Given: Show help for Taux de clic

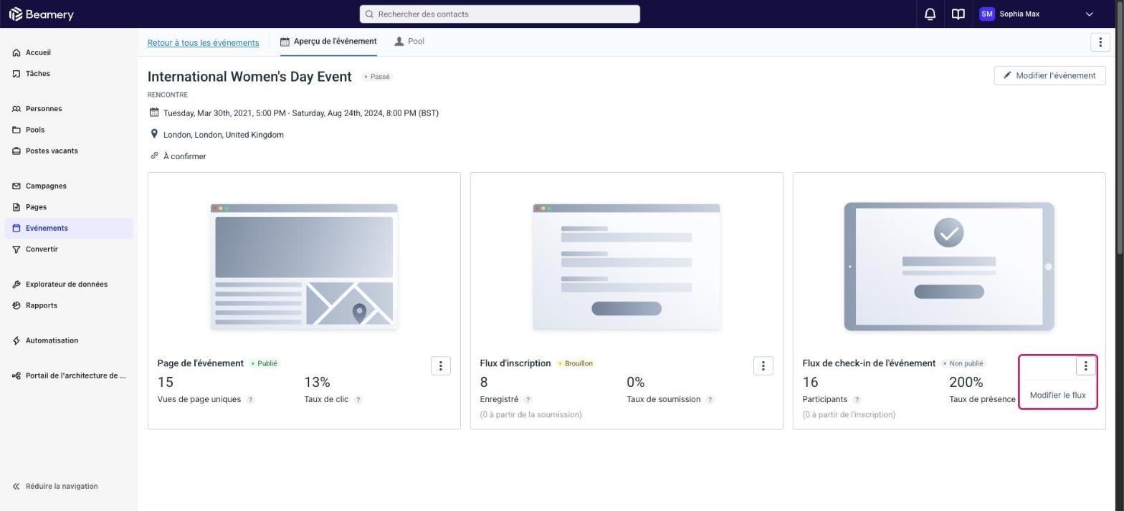Looking at the screenshot, I should pyautogui.click(x=358, y=400).
